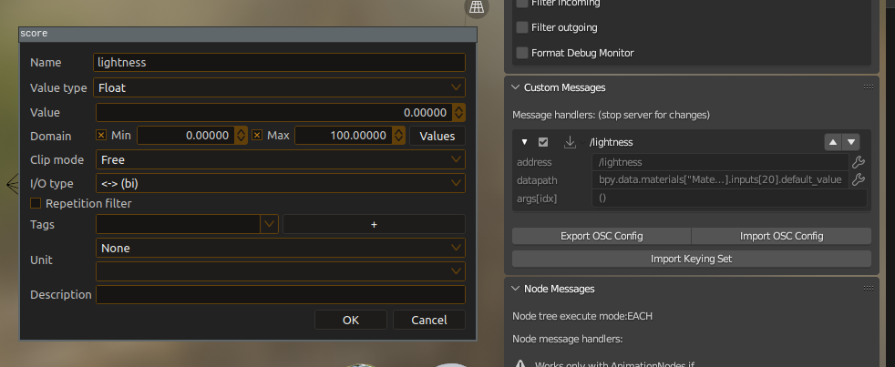Image resolution: width=895 pixels, height=367 pixels.
Task: Click the download arrow direction icon of /lightness
Action: tap(570, 142)
